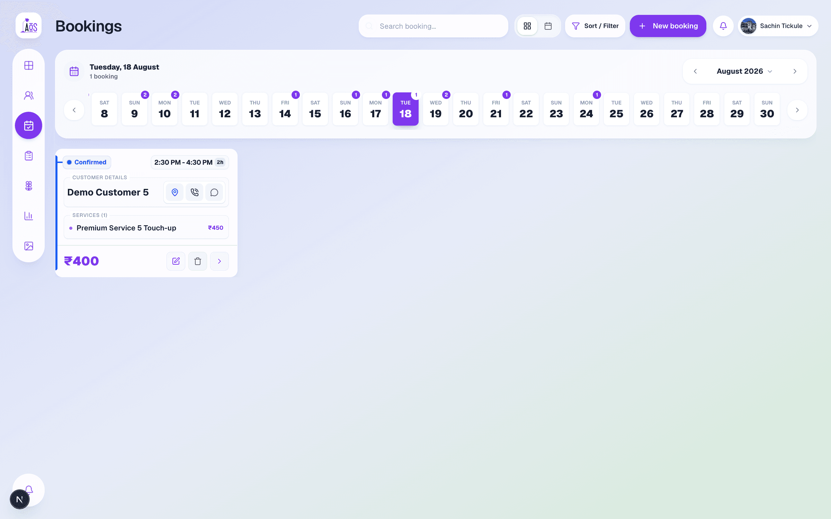Open Sachin Tickule profile dropdown

tap(778, 26)
